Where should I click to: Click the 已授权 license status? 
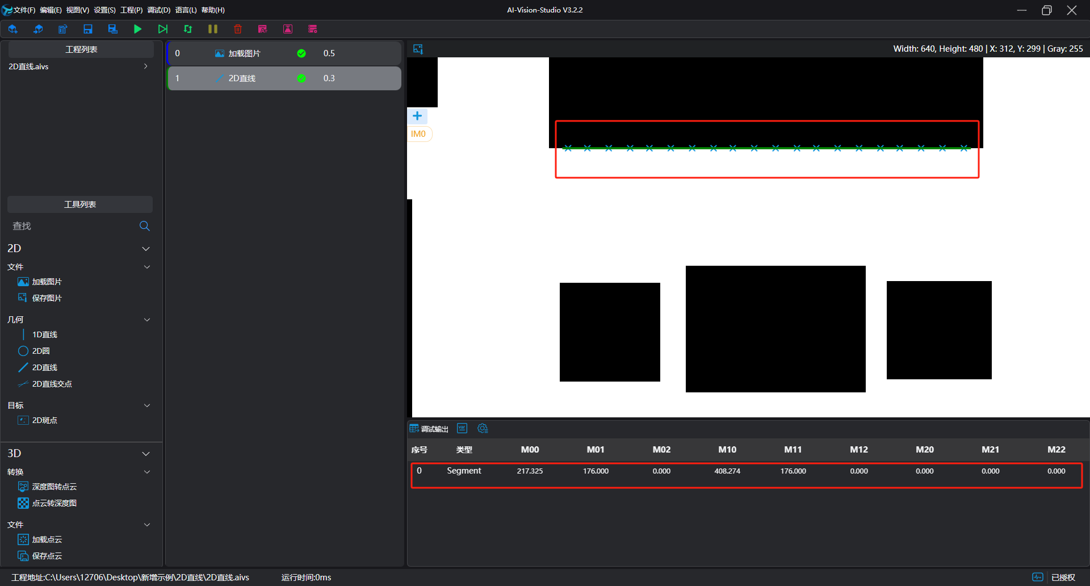pos(1063,577)
